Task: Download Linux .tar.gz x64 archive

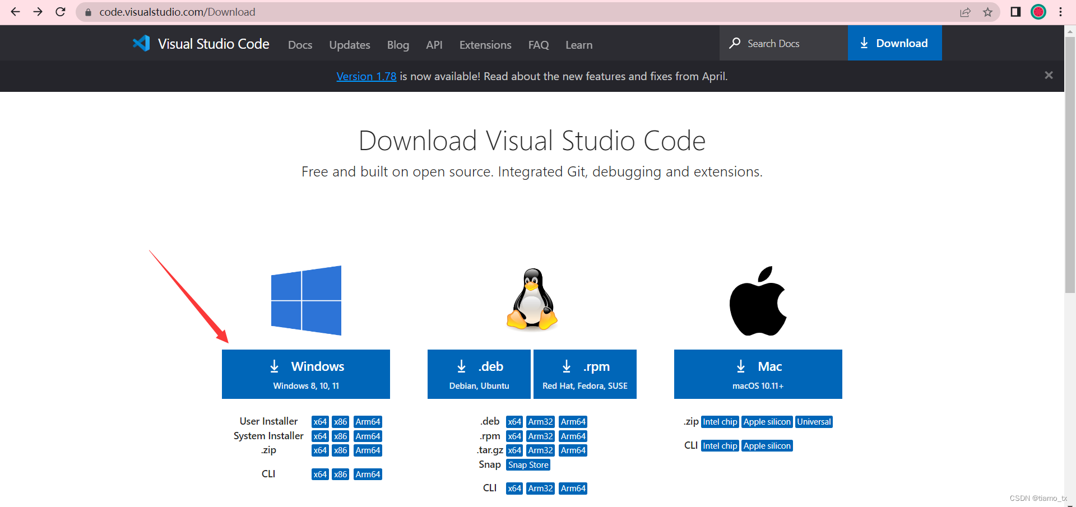Action: [x=514, y=450]
